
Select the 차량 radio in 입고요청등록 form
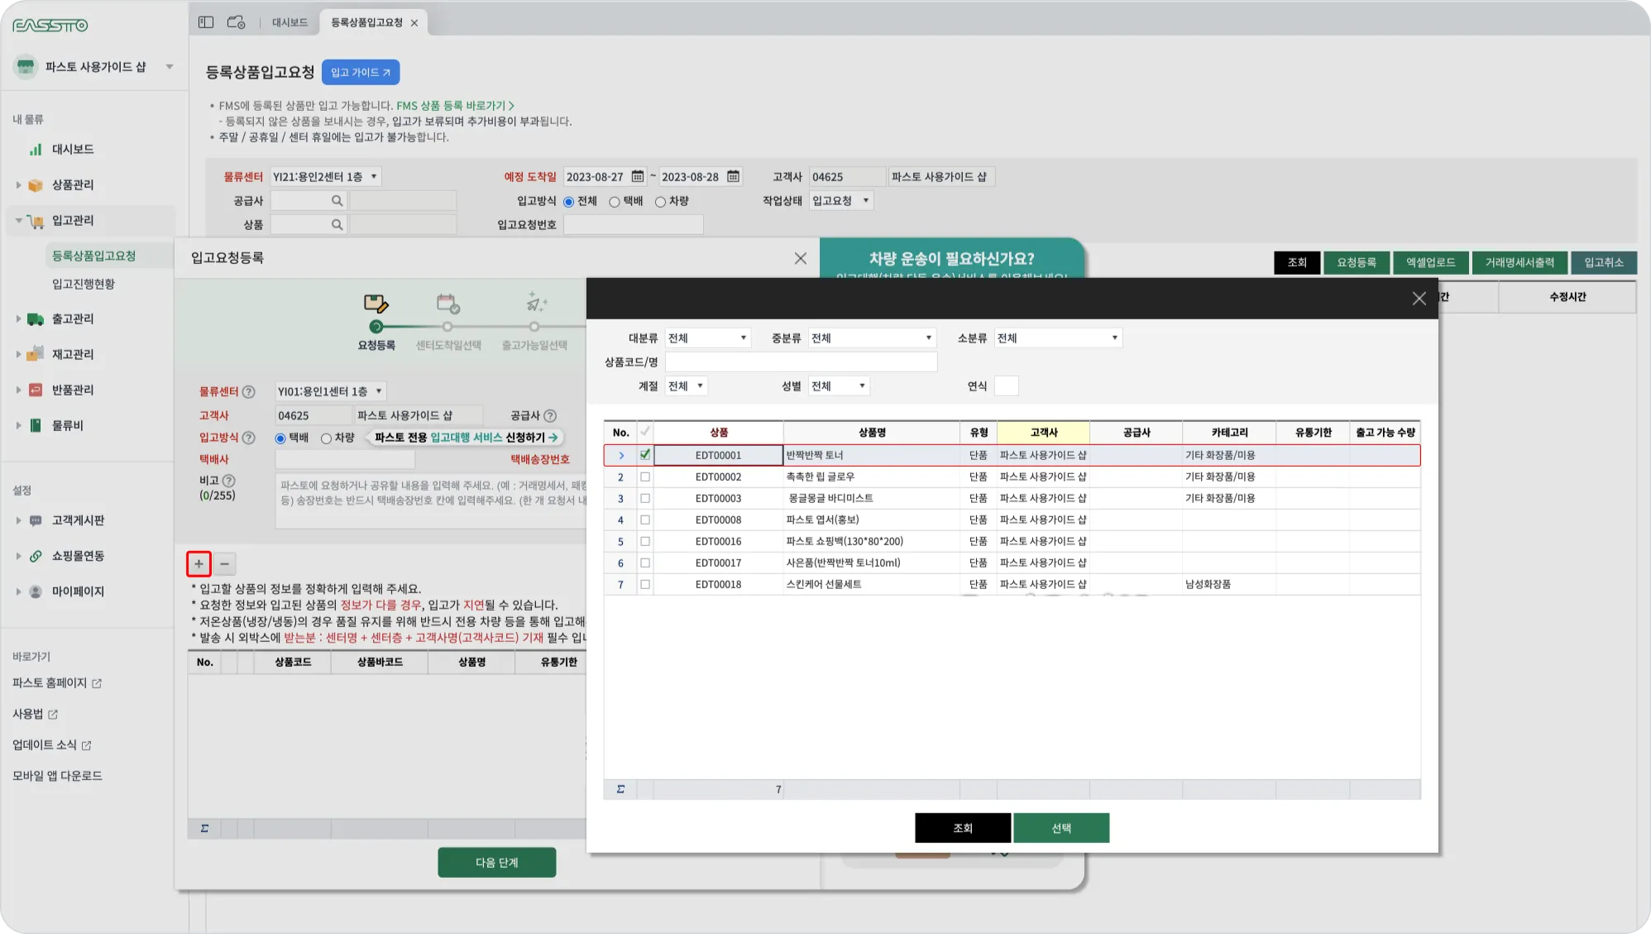pos(326,438)
